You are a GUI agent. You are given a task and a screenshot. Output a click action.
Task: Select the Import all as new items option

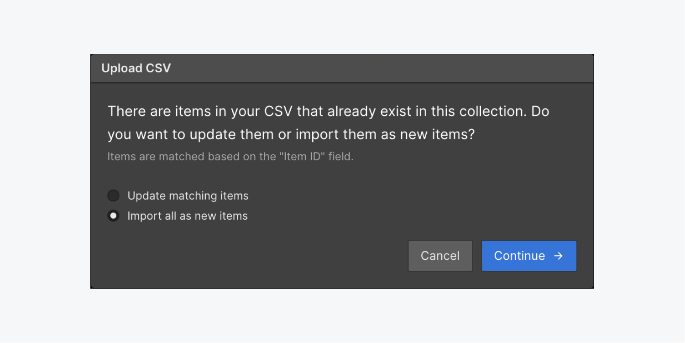(x=113, y=216)
